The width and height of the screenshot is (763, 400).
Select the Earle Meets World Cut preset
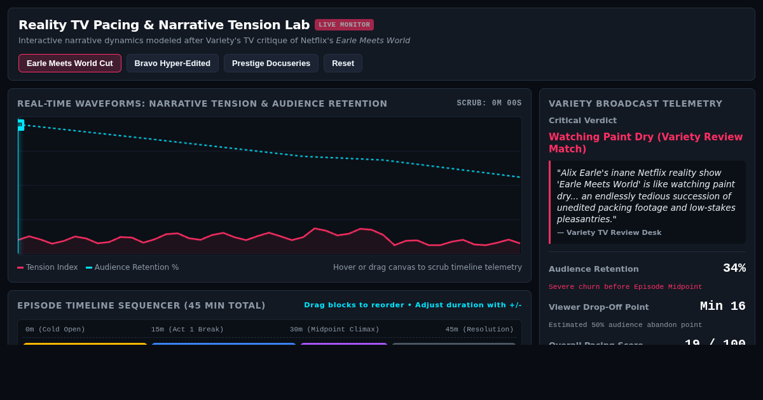point(70,63)
